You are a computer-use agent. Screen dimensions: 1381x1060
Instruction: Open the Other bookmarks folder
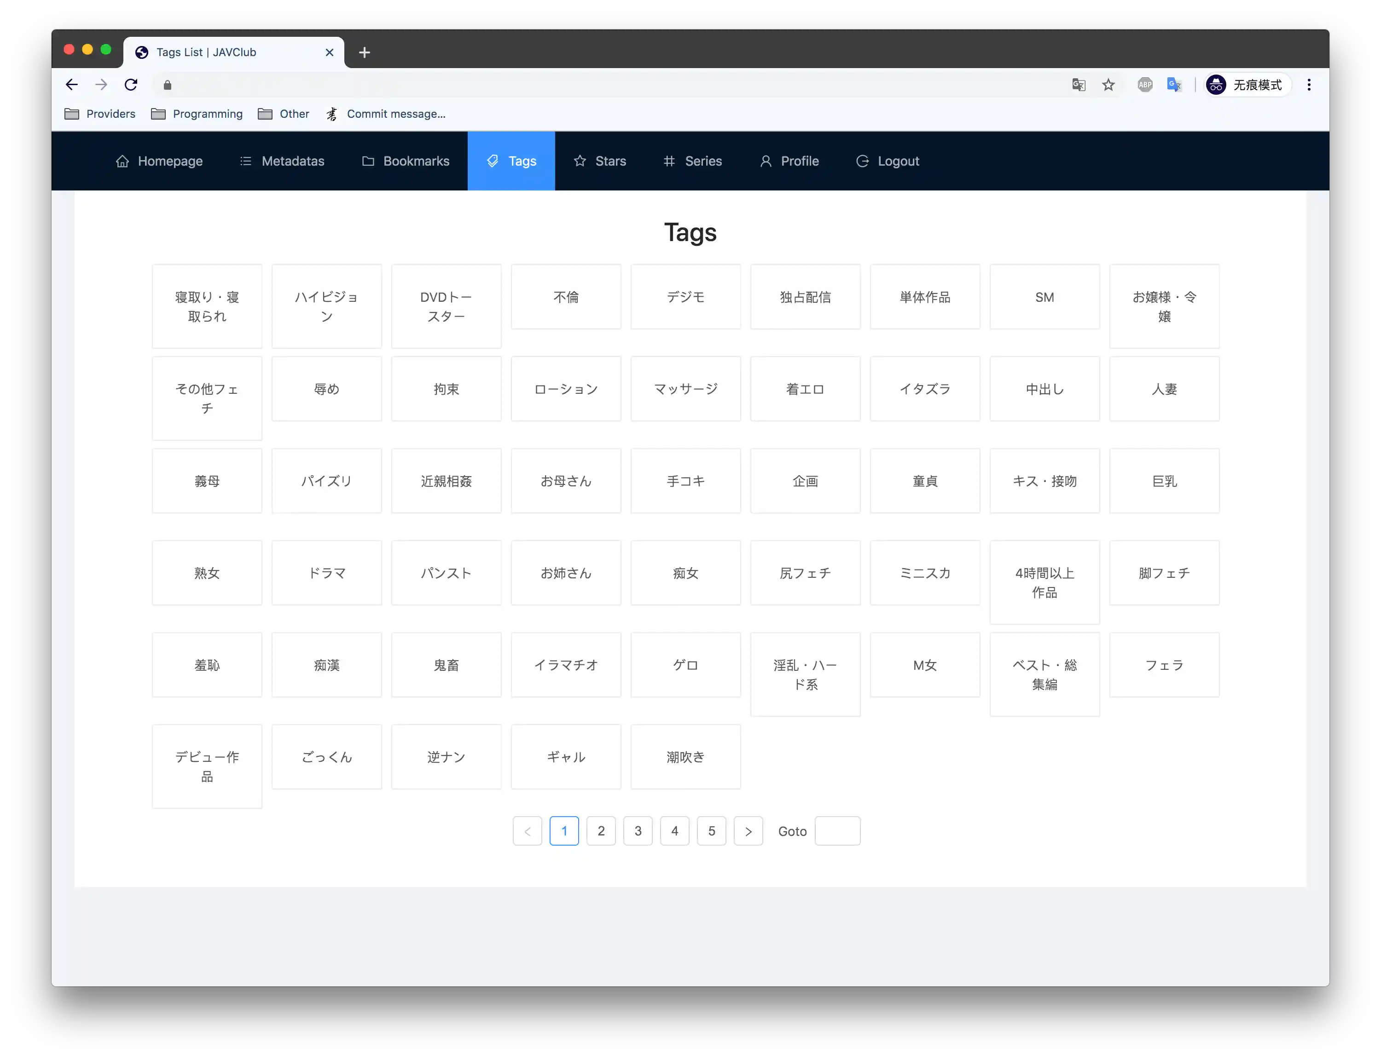[x=284, y=114]
